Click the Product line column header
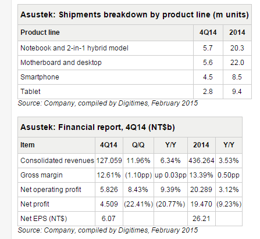The height and width of the screenshot is (239, 260). coord(40,32)
